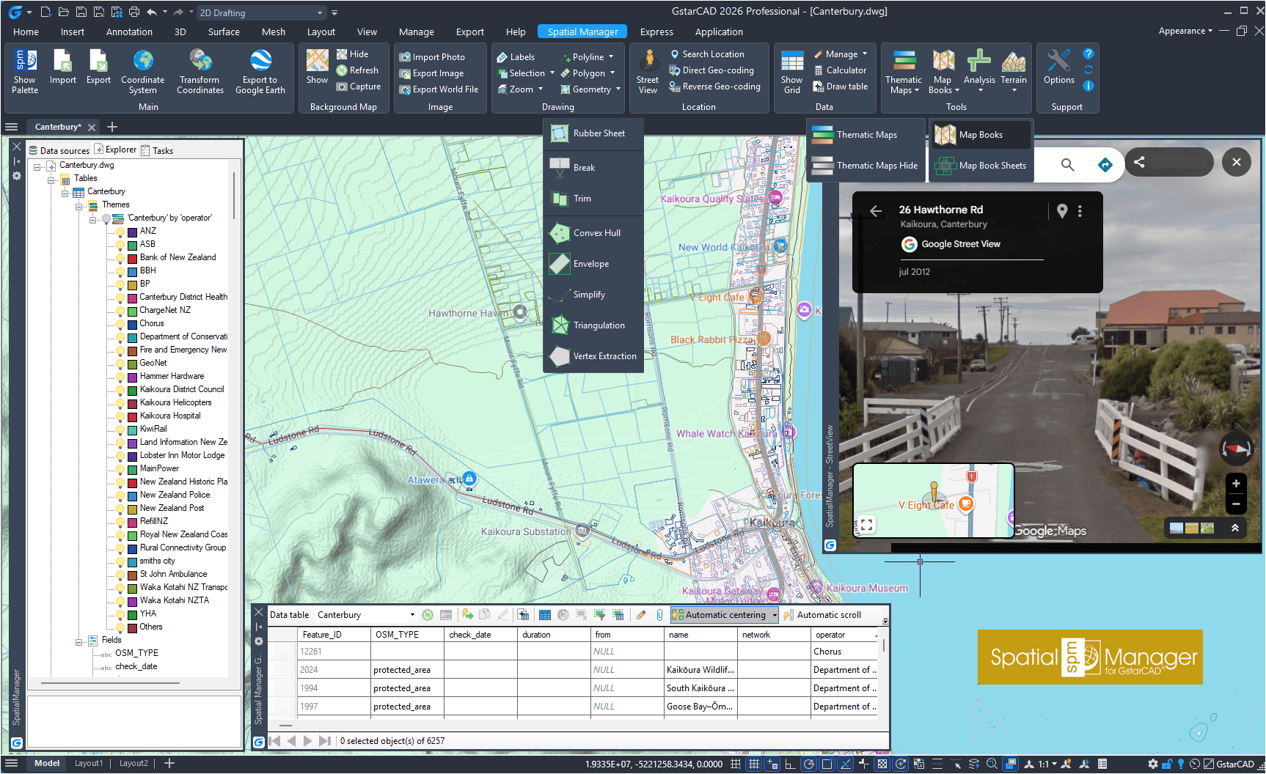Click the Transform Coordinates icon
1266x774 pixels.
click(200, 61)
